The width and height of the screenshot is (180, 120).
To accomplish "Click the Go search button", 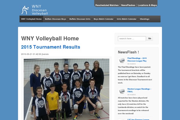I will (x=150, y=38).
